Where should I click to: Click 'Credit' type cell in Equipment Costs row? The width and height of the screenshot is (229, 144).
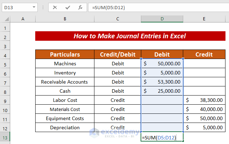click(118, 118)
